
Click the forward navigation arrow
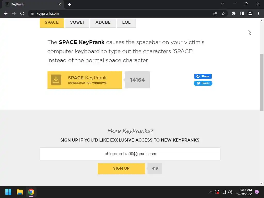pyautogui.click(x=14, y=13)
